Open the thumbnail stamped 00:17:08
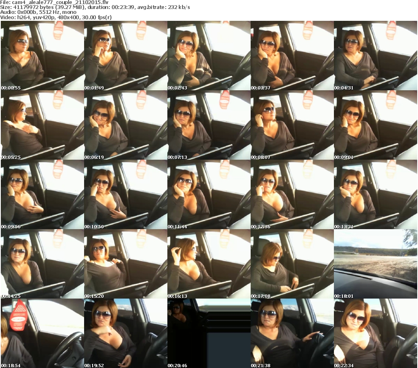This screenshot has width=418, height=368. (x=292, y=264)
